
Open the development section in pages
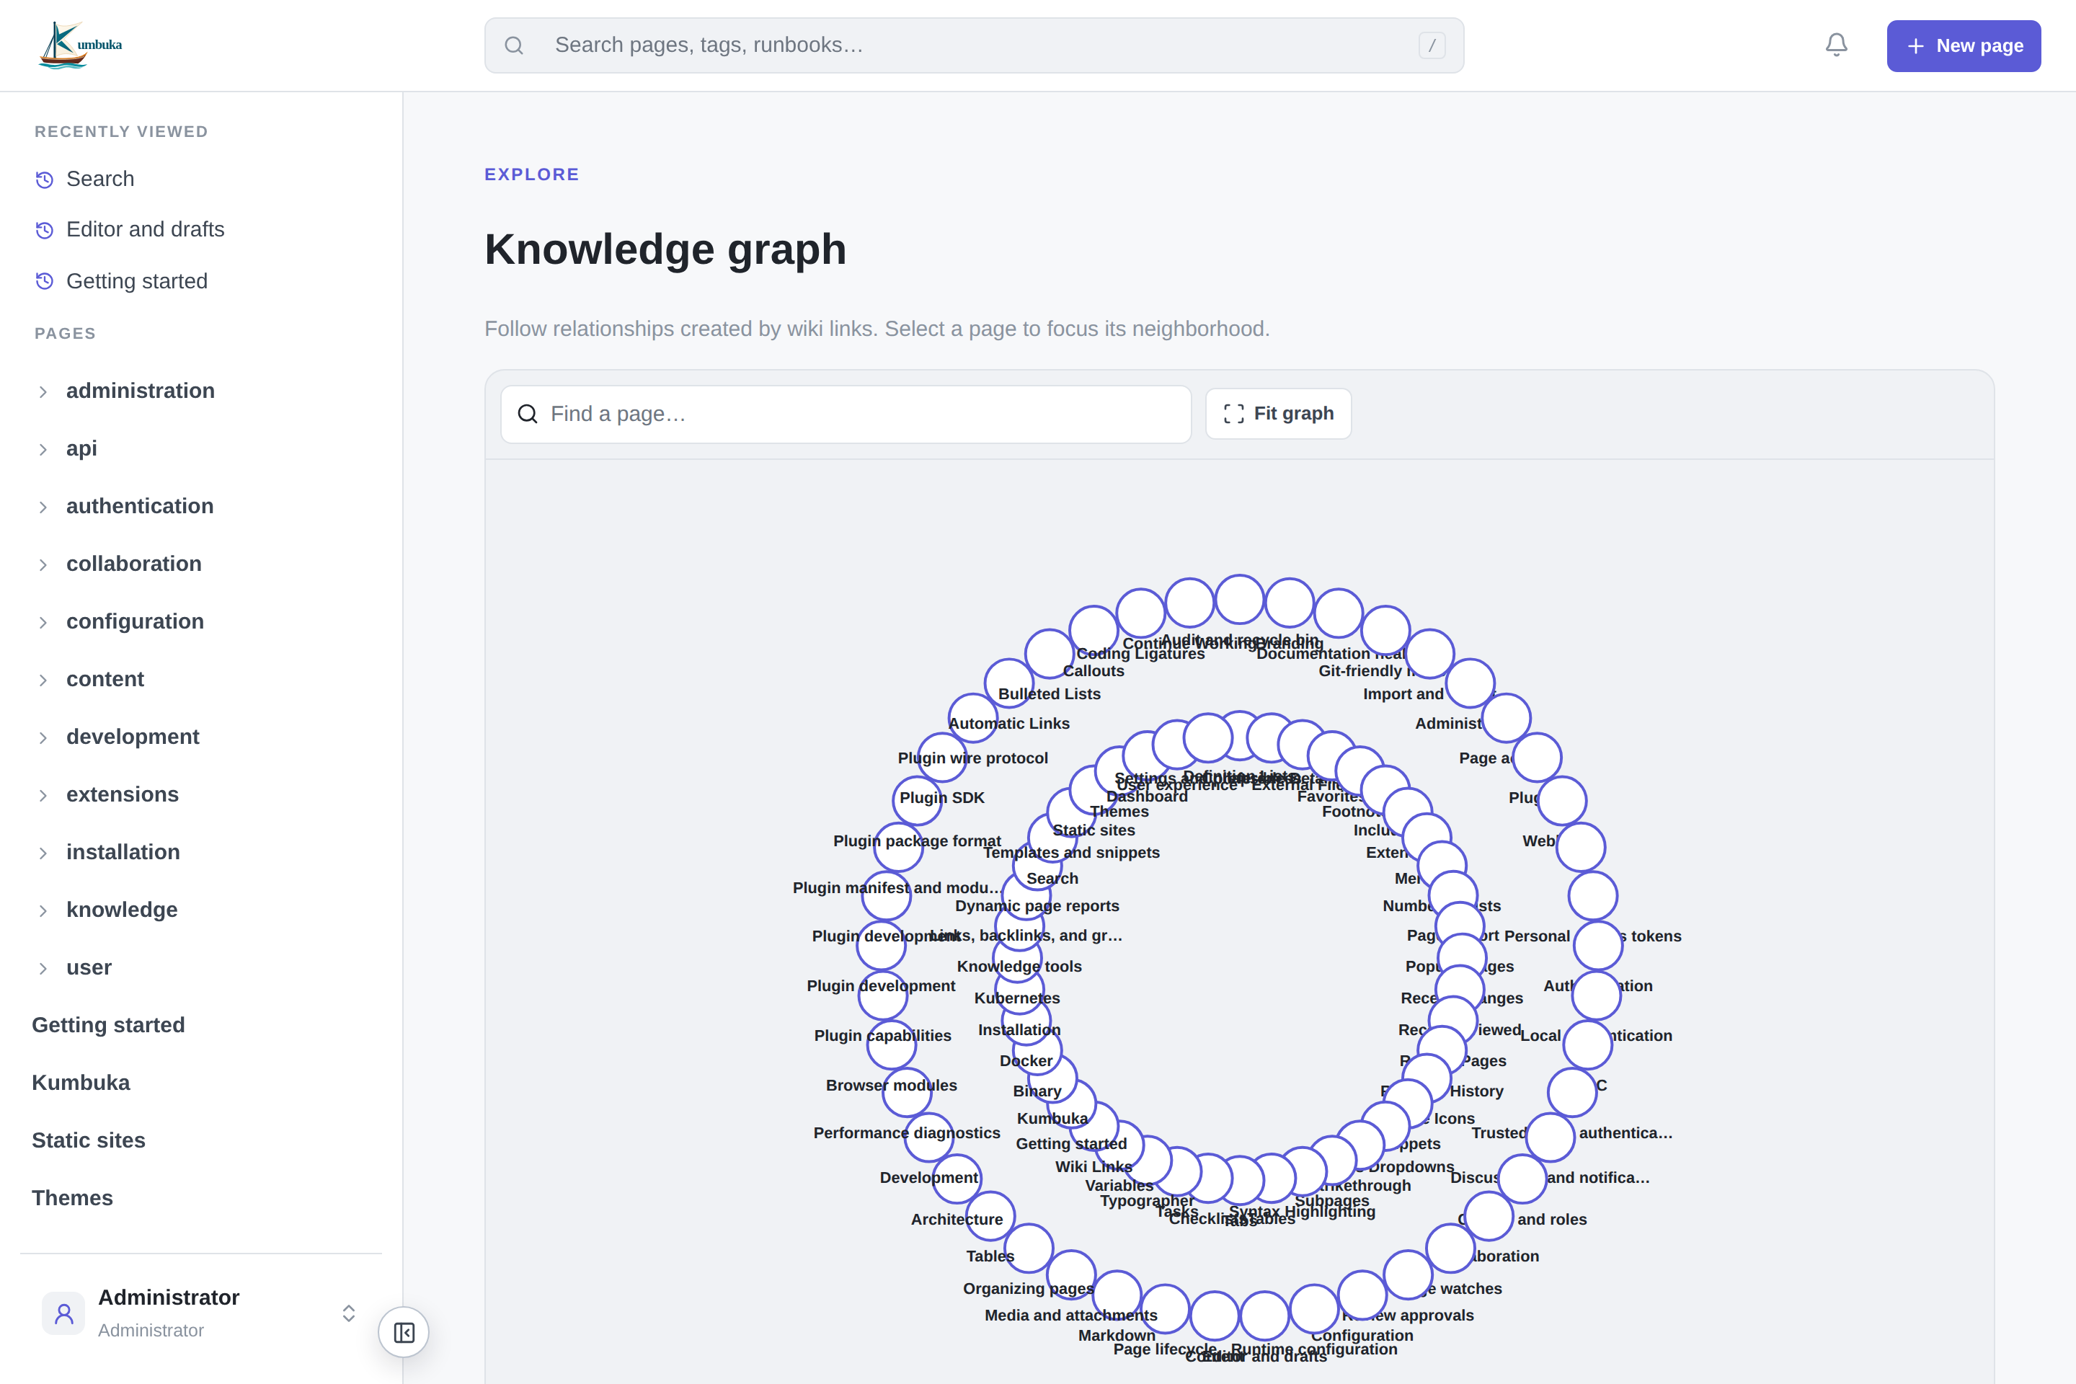(x=133, y=736)
